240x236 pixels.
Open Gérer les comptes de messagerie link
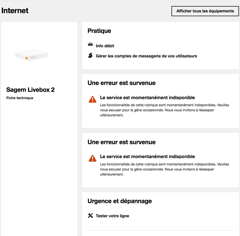pos(146,56)
